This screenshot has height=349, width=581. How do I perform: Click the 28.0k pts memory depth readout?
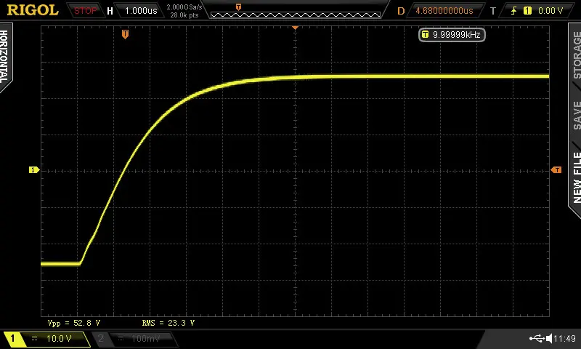184,15
